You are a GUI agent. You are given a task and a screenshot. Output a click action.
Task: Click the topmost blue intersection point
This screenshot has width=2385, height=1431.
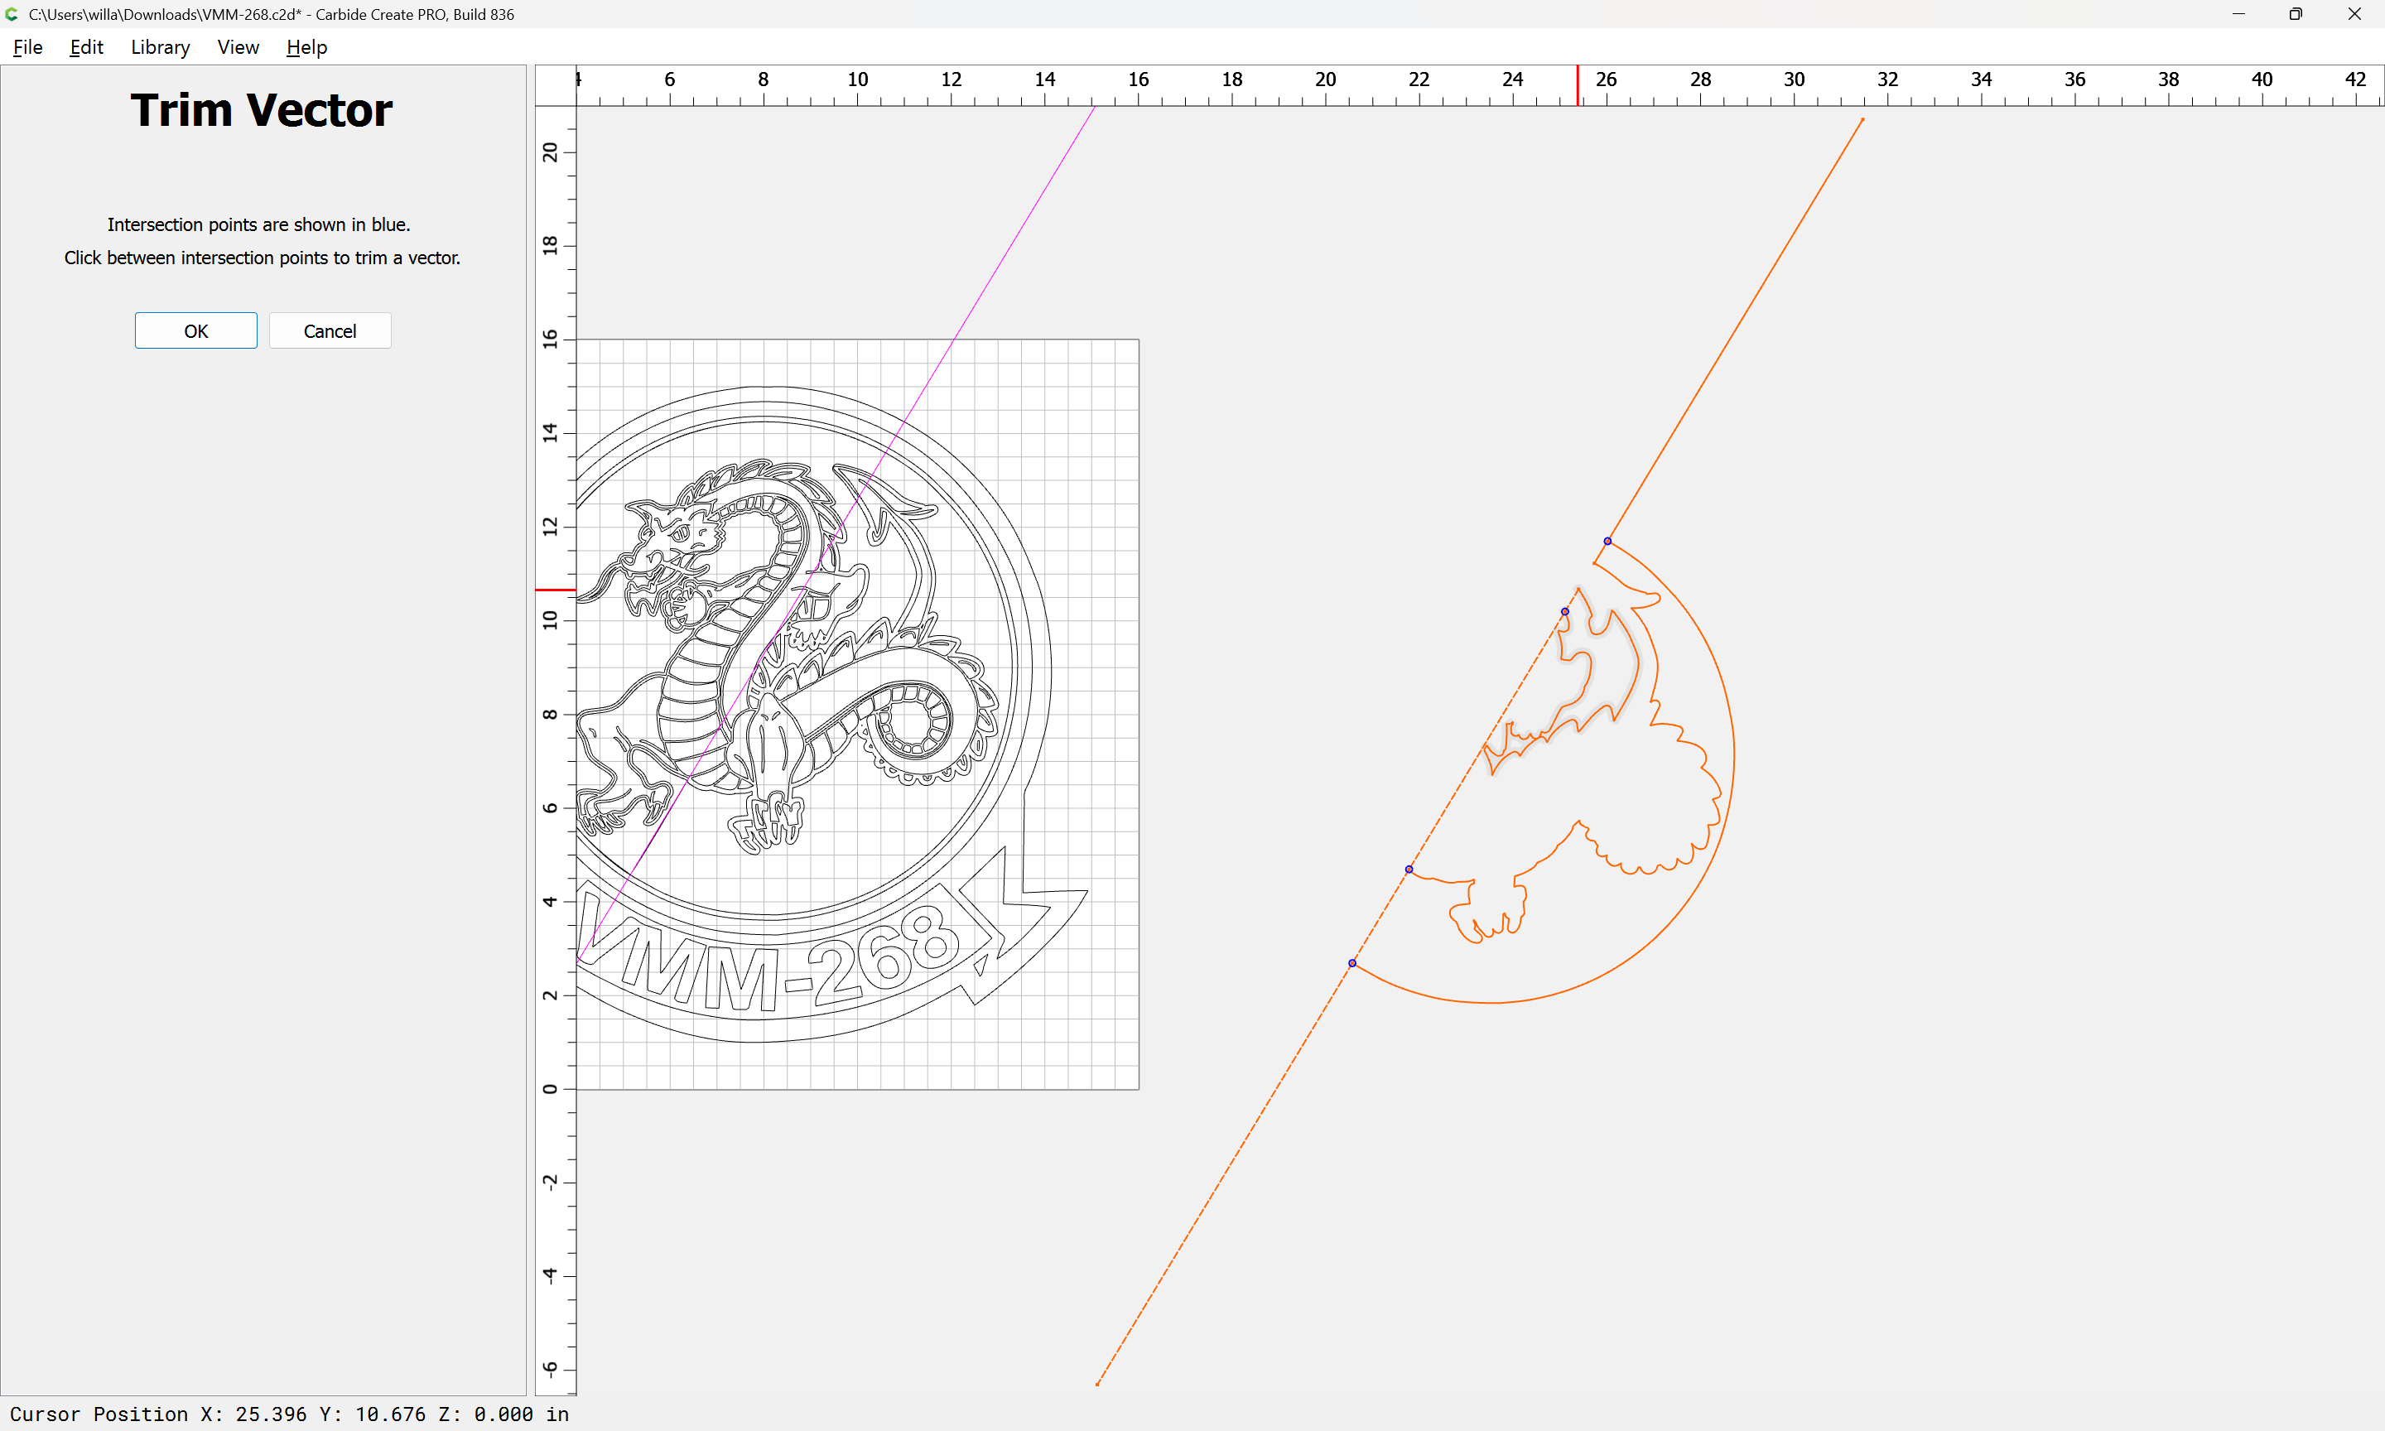(1607, 541)
